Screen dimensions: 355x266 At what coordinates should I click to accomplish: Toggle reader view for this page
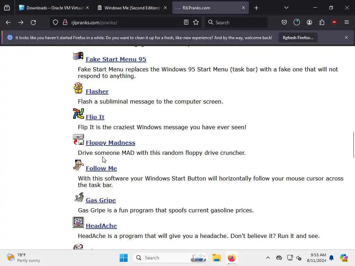coord(186,23)
